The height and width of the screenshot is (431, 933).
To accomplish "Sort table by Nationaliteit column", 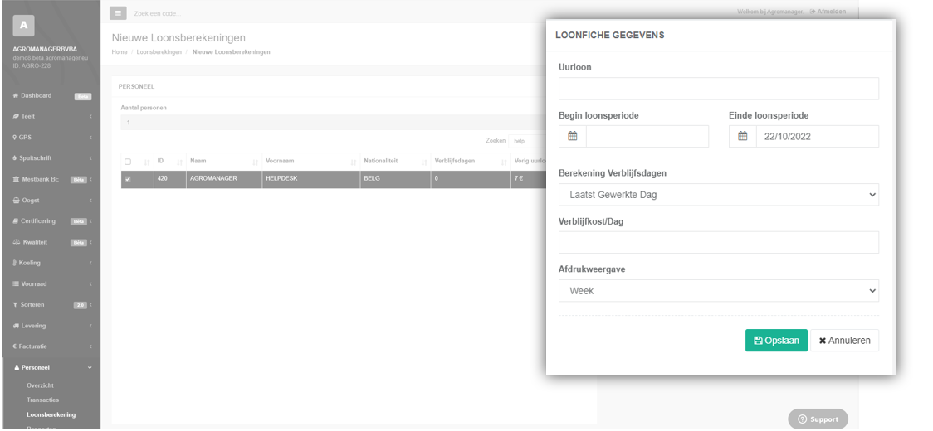I will [395, 162].
